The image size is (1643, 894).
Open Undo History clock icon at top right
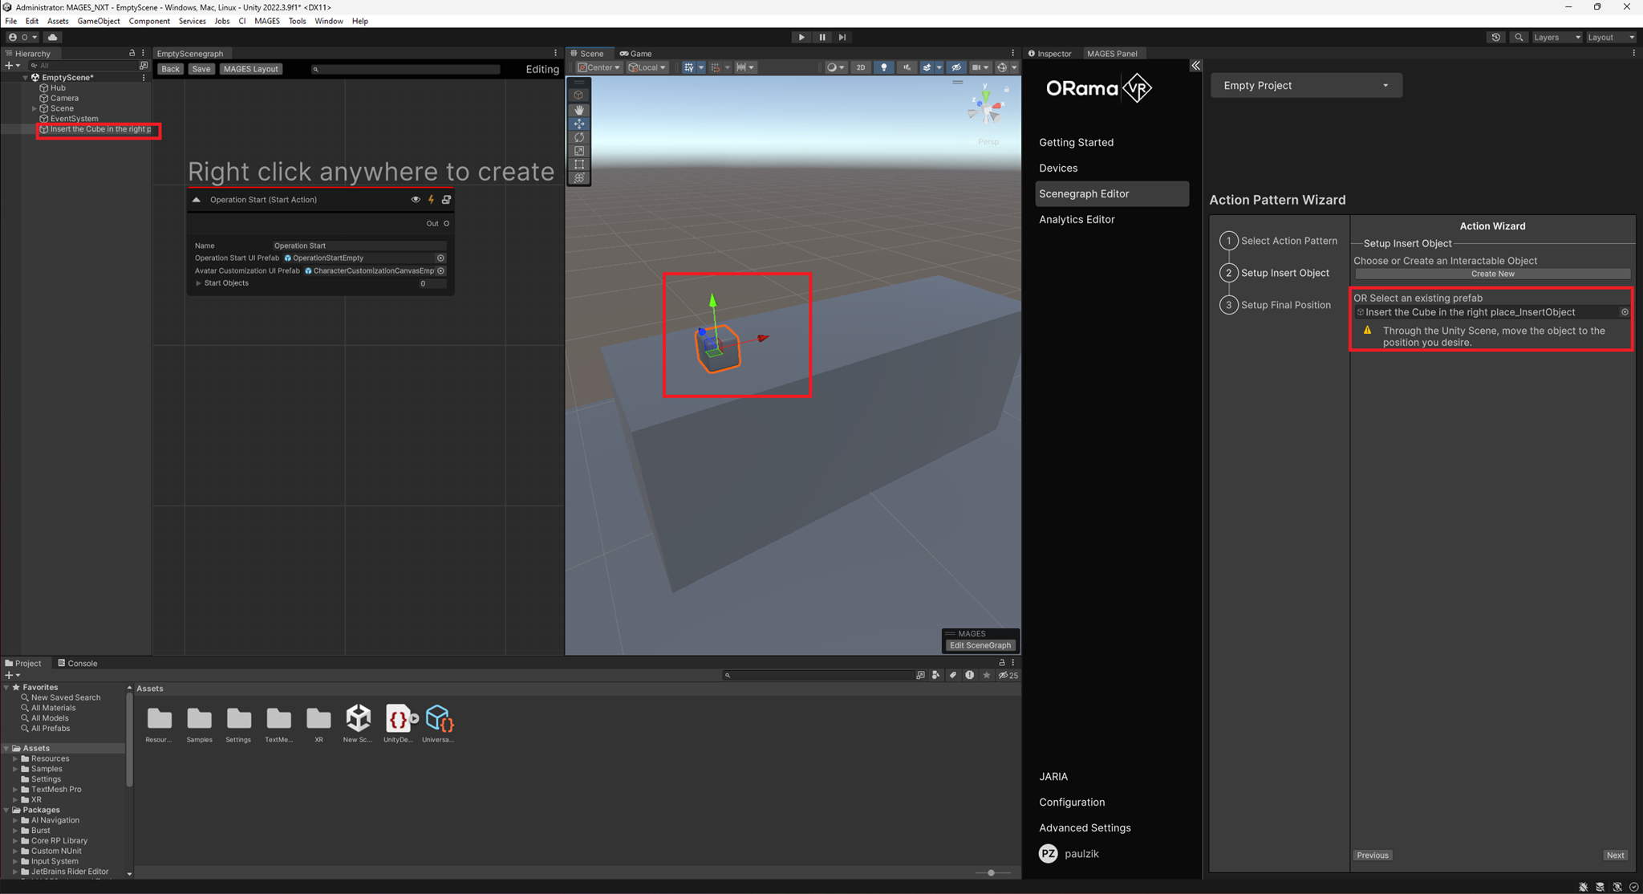click(x=1495, y=37)
